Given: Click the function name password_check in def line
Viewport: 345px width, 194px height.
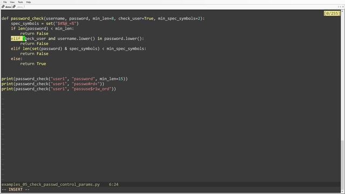Looking at the screenshot, I should tap(27, 18).
